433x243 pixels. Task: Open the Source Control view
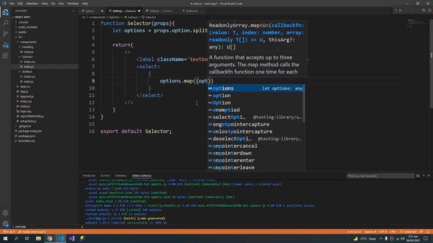[5, 34]
